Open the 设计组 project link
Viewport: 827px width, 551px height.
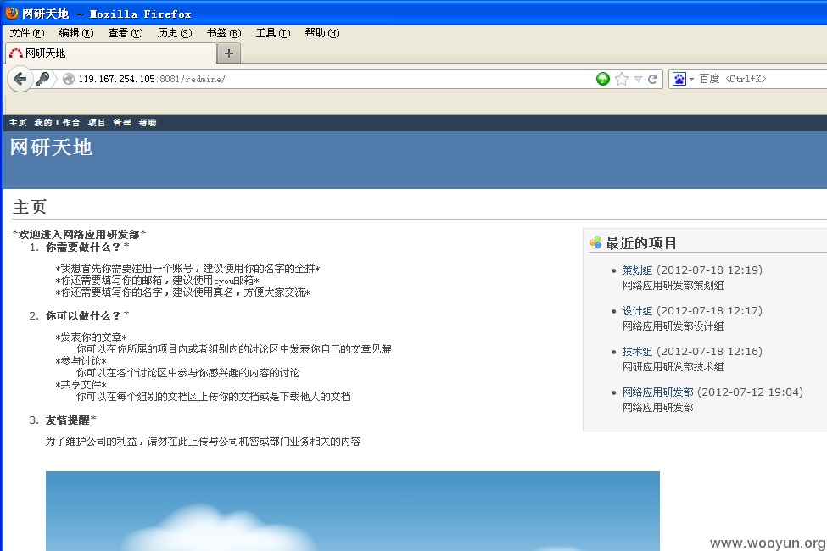(x=637, y=310)
